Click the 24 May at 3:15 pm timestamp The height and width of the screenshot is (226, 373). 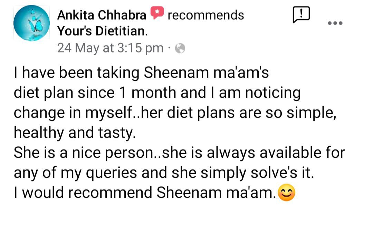point(111,48)
